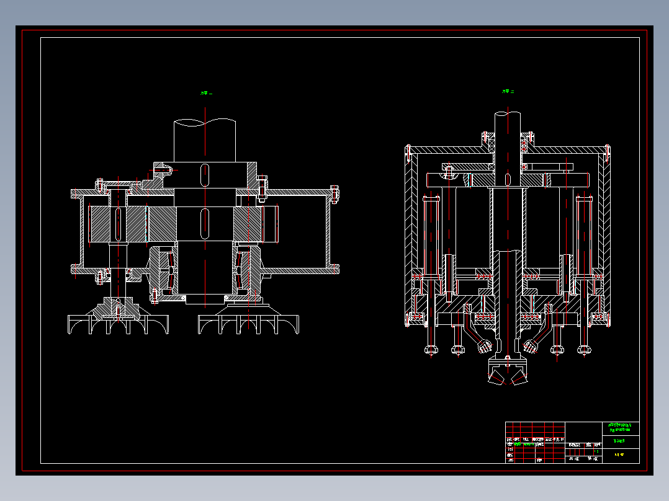Pick the tri-cone drill bit at the right drawing's bottom
This screenshot has height=501, width=669.
coord(508,371)
